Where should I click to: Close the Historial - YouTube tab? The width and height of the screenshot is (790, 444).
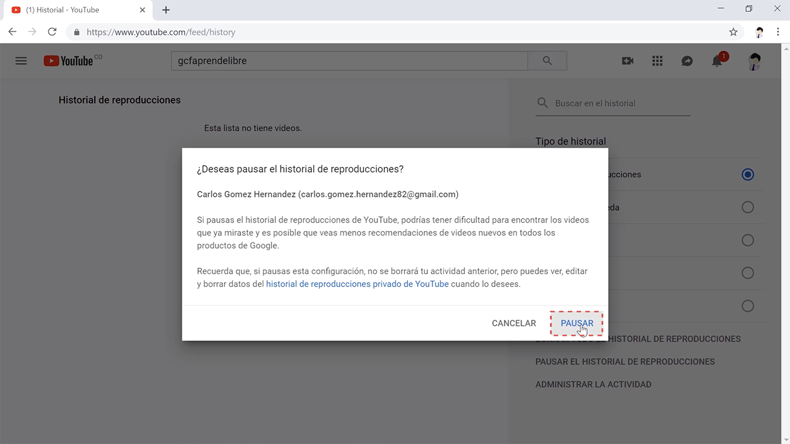tap(142, 10)
